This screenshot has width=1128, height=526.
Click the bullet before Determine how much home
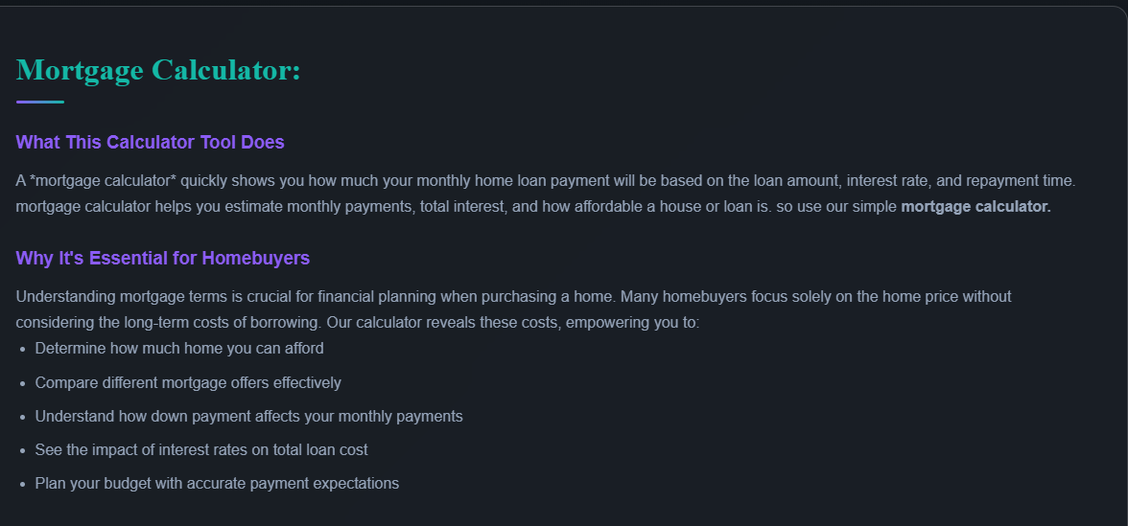(x=24, y=349)
